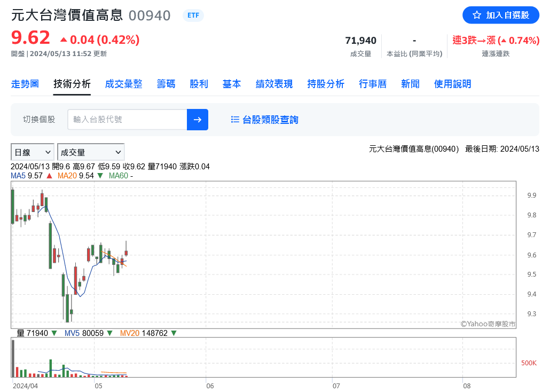The image size is (542, 392).
Task: Switch to the 走勢圖 tab
Action: (25, 84)
